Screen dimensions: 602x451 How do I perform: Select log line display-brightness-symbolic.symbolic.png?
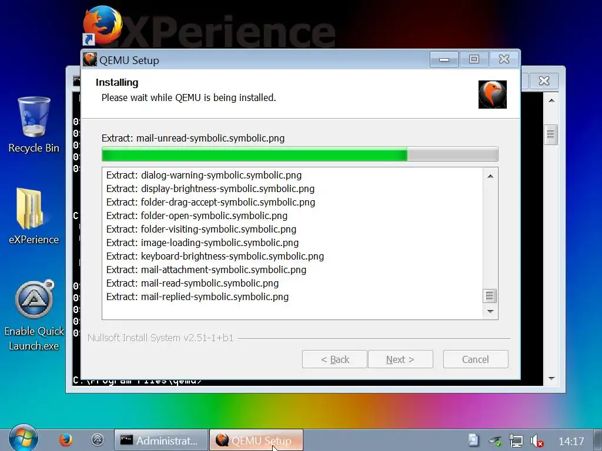point(210,189)
